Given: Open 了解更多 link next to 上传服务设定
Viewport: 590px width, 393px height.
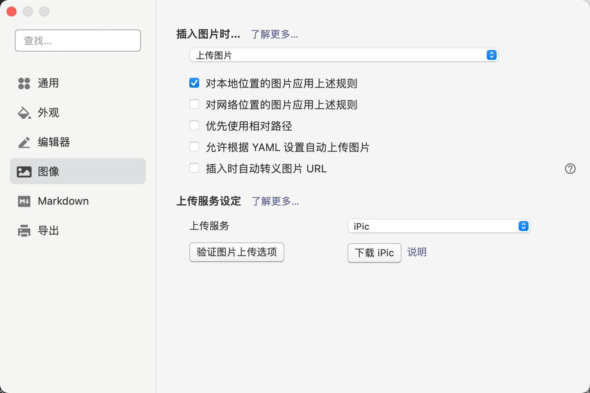Looking at the screenshot, I should click(275, 201).
